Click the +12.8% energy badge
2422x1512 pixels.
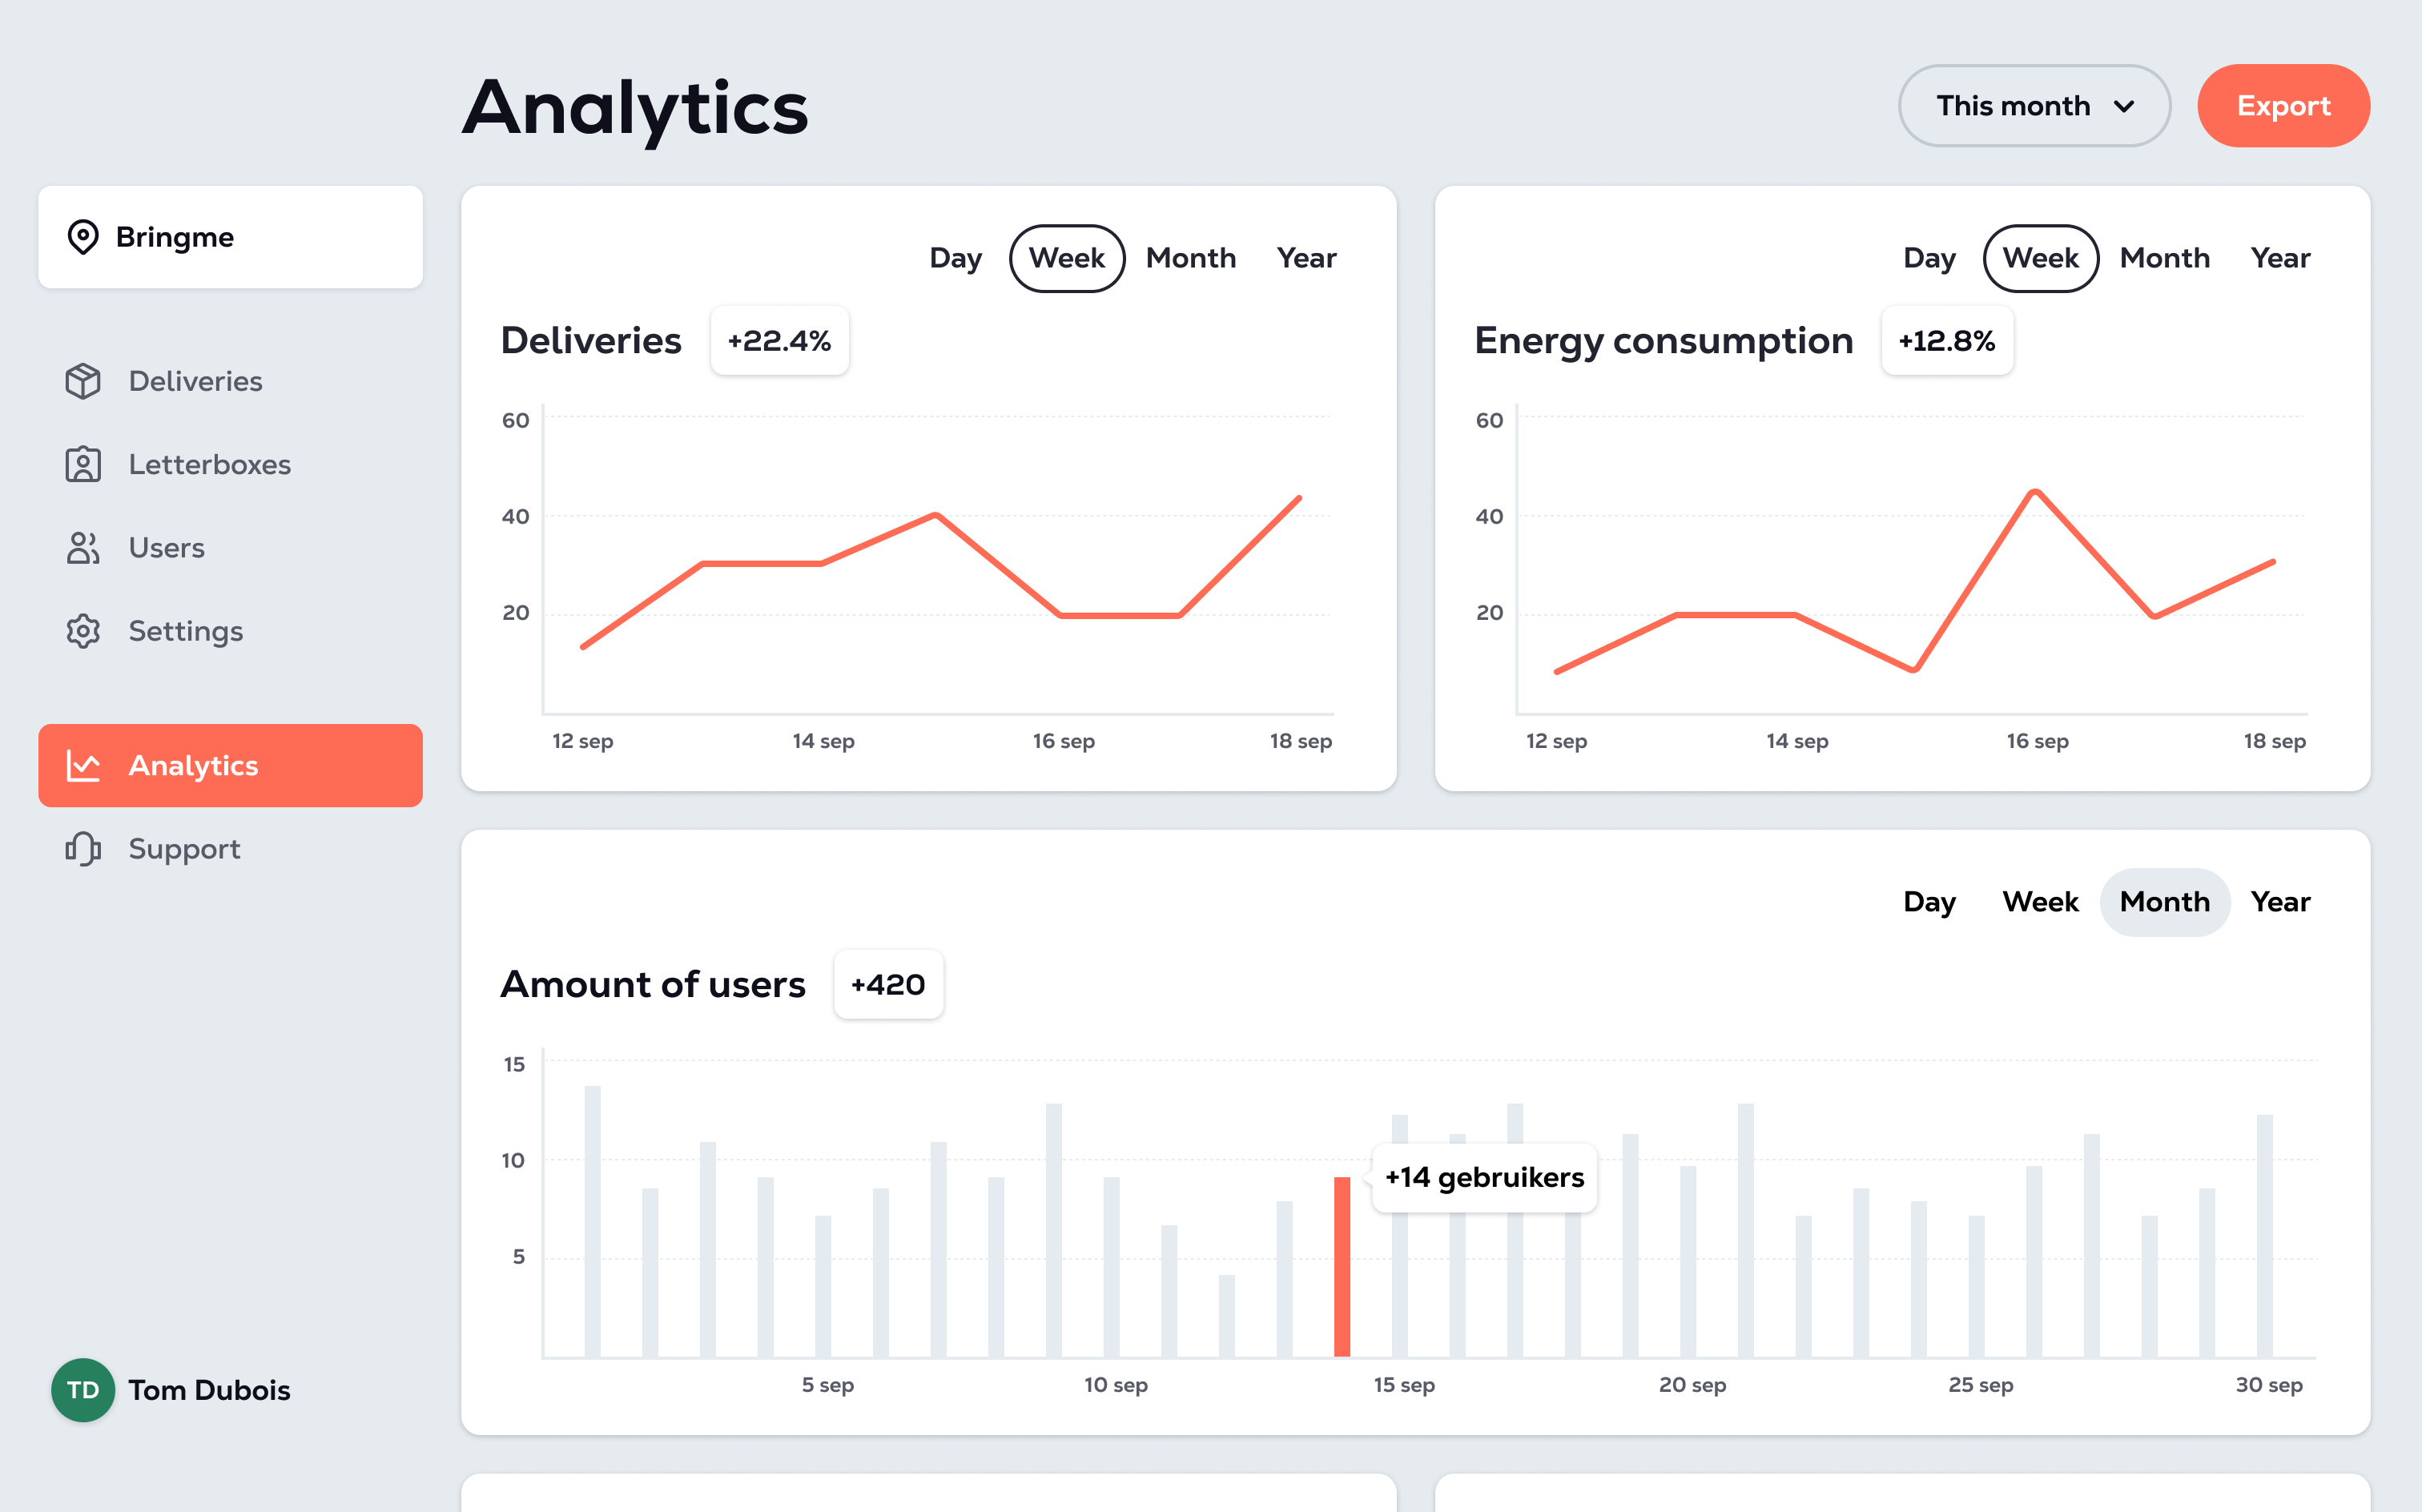click(x=1946, y=341)
